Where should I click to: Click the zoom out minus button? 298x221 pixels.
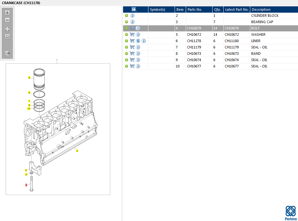click(x=7, y=20)
